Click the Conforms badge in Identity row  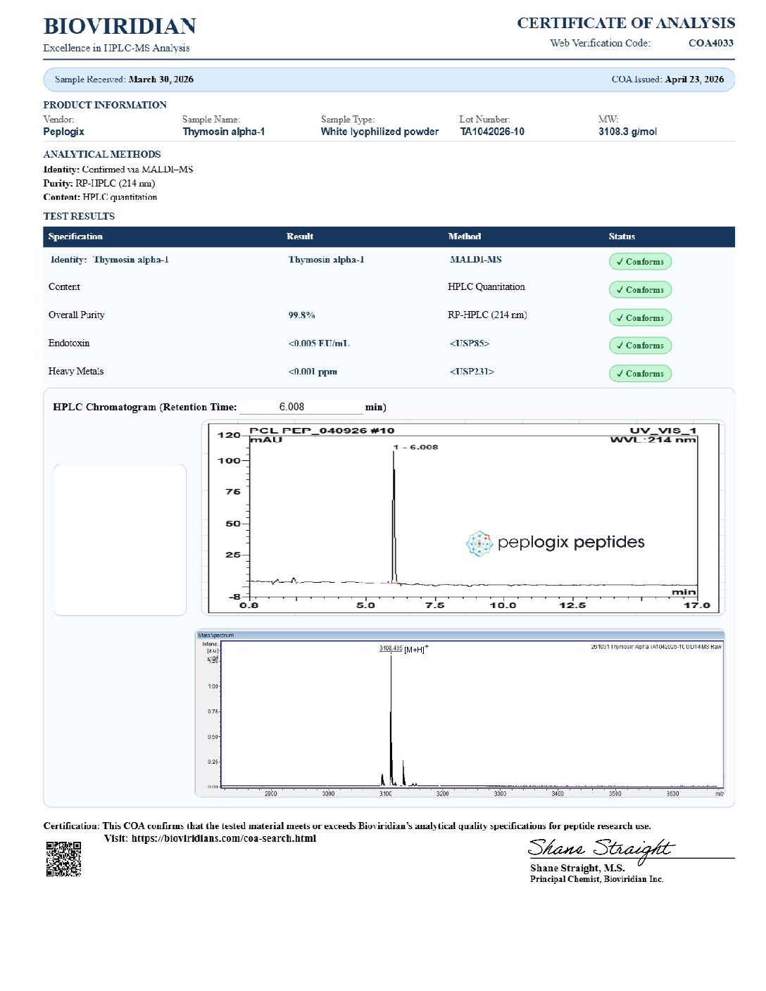click(x=640, y=262)
